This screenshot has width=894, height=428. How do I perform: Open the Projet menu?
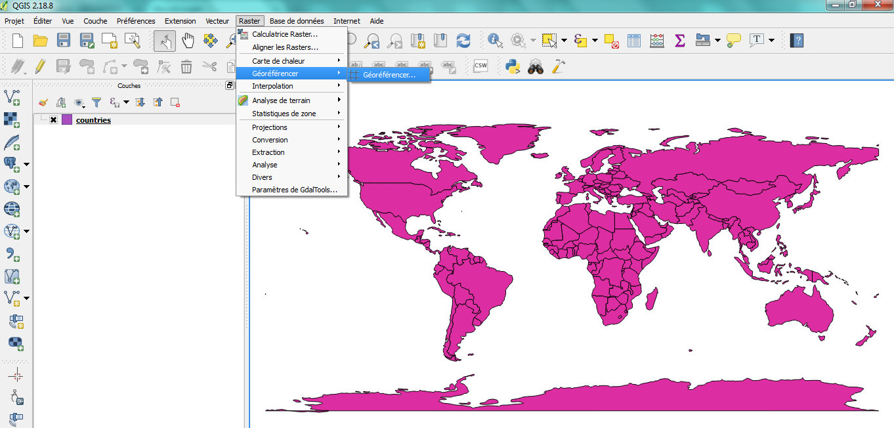point(14,21)
